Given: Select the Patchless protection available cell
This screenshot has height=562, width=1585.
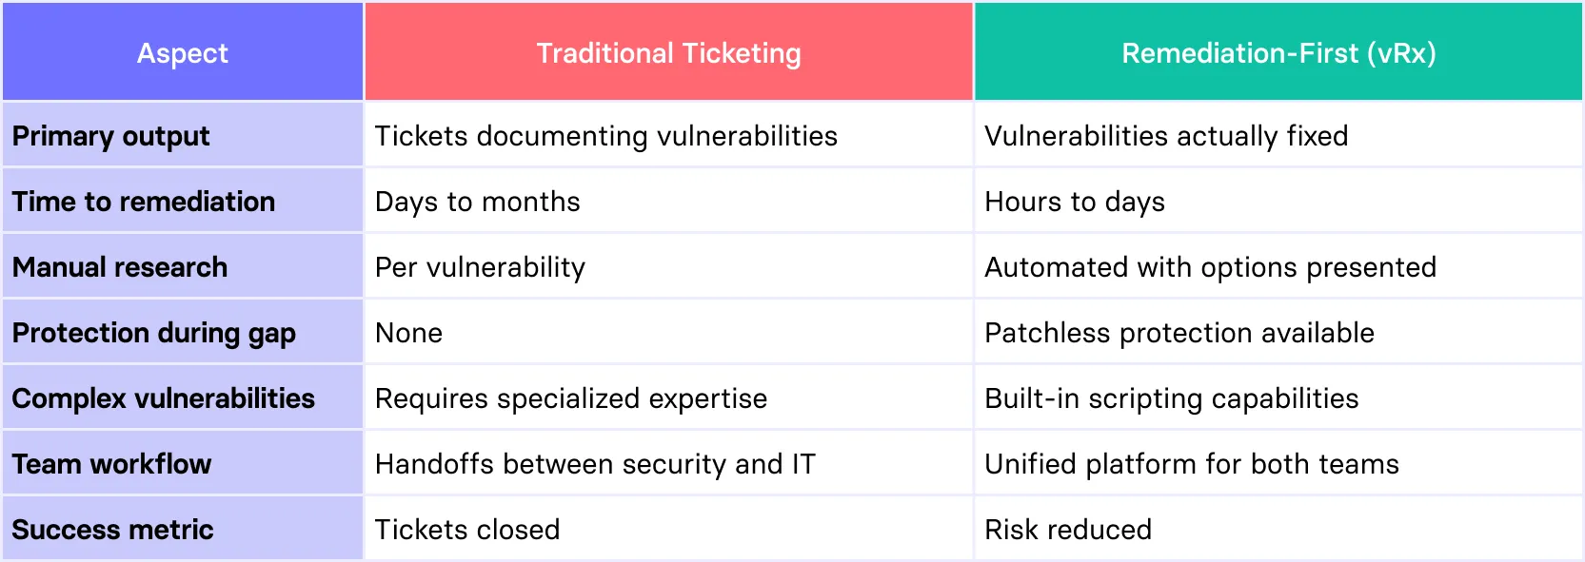Looking at the screenshot, I should pyautogui.click(x=1278, y=332).
